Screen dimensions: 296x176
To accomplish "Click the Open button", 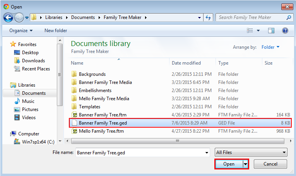I will [x=229, y=164].
